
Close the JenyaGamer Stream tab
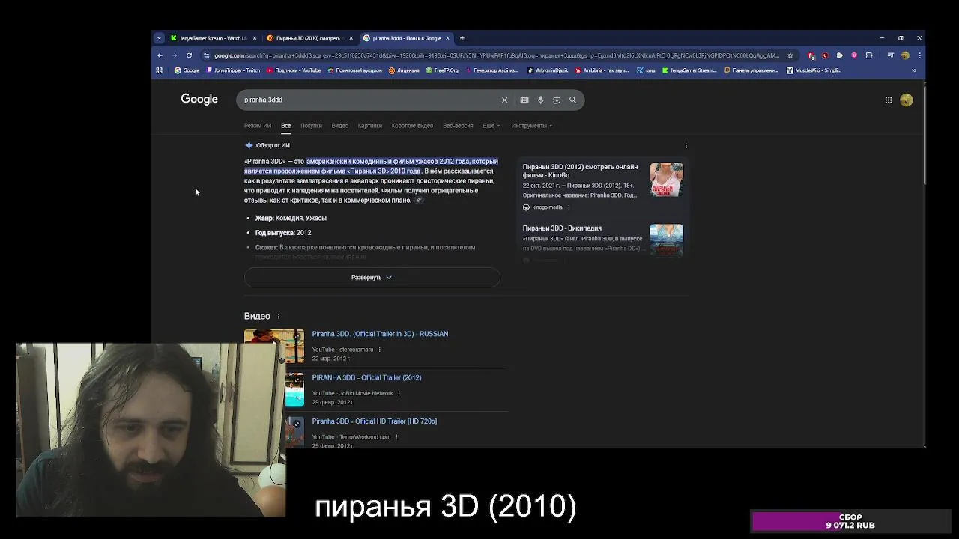[x=255, y=38]
